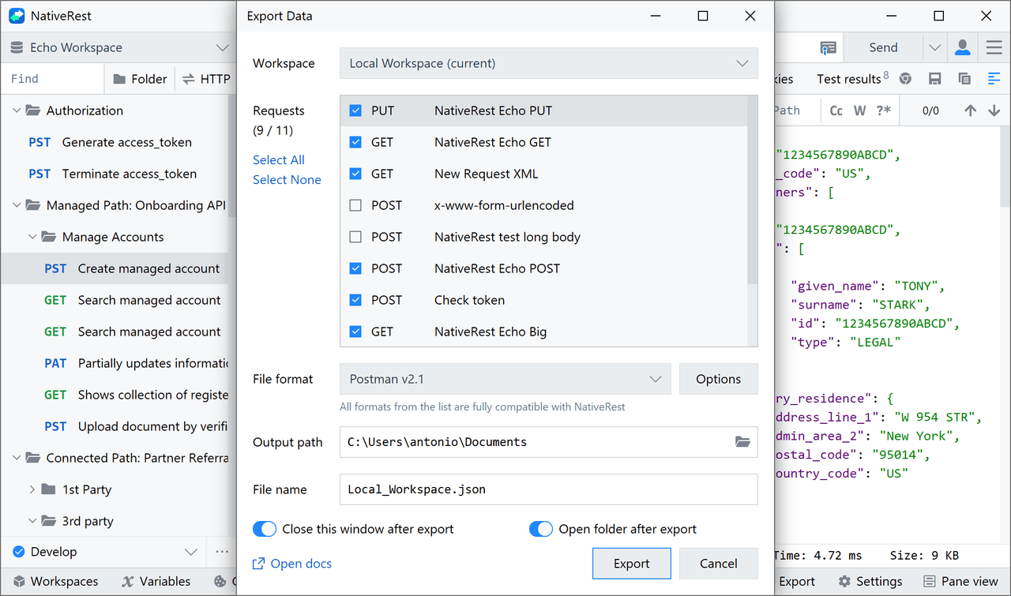Expand the 1st Party folder
The image size is (1011, 596).
[32, 489]
